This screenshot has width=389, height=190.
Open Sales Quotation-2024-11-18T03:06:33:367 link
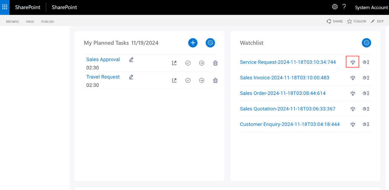(x=287, y=109)
